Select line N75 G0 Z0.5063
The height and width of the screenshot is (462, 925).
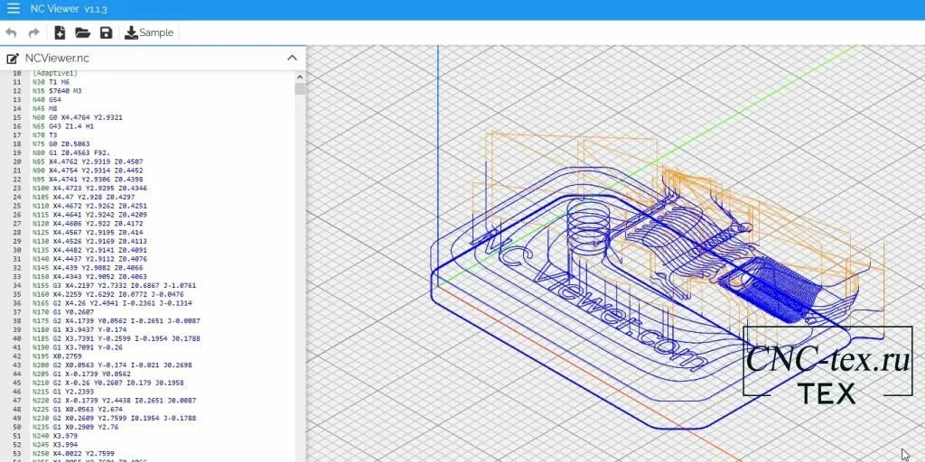(61, 143)
